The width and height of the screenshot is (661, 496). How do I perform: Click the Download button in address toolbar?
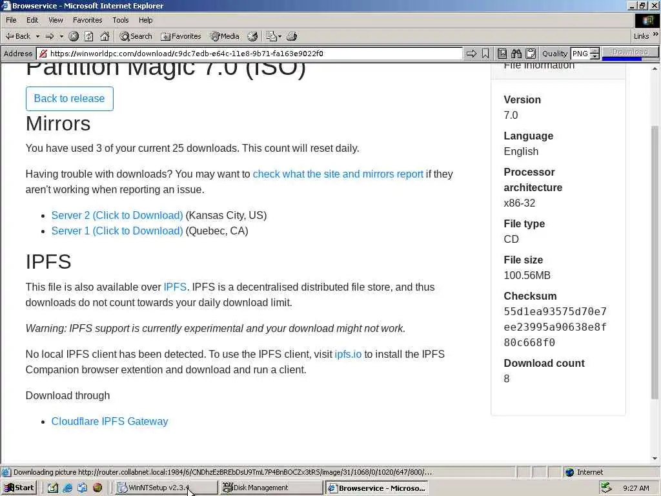tap(630, 52)
